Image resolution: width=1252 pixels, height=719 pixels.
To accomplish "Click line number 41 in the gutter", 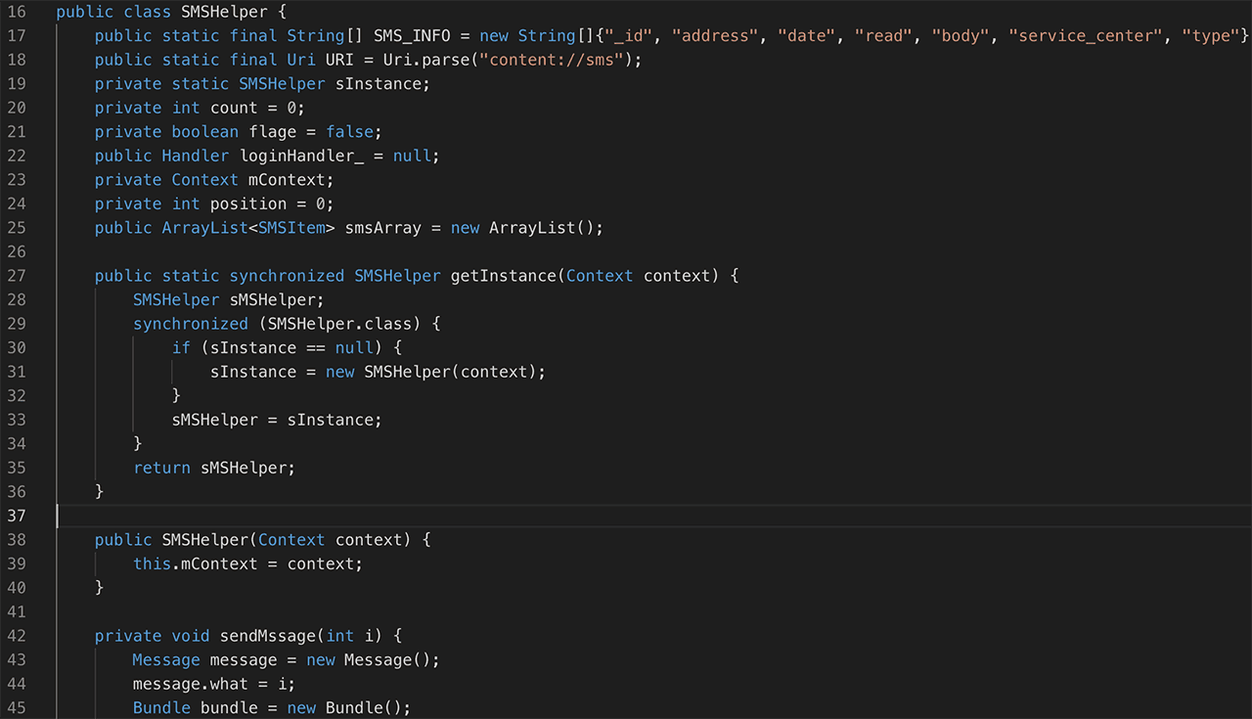I will pos(17,611).
